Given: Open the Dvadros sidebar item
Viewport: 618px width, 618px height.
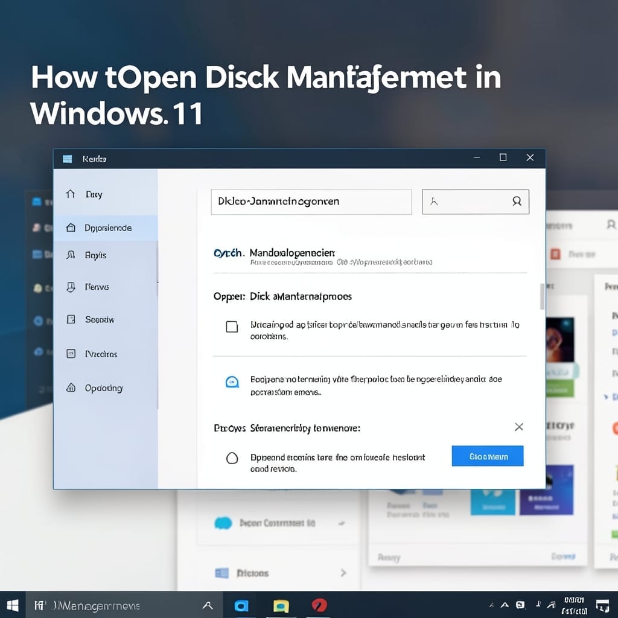Looking at the screenshot, I should [106, 354].
